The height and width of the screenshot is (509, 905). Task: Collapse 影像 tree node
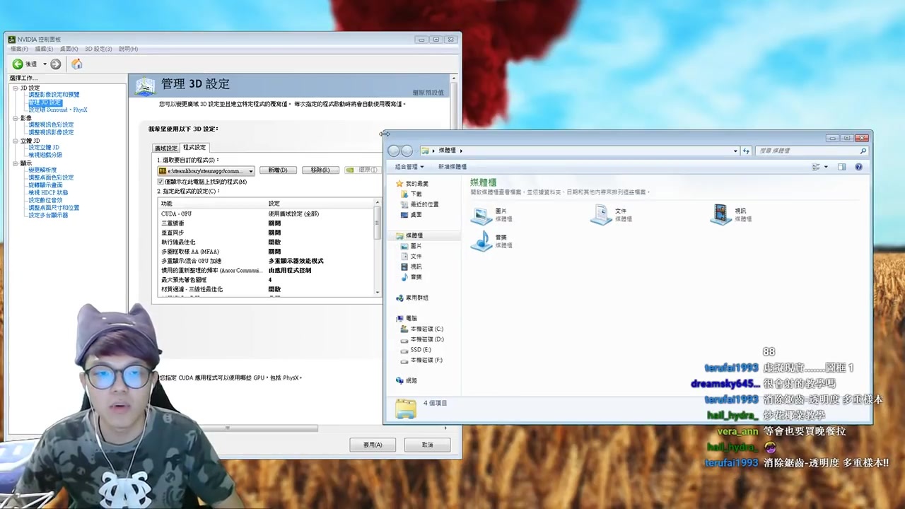tap(15, 118)
